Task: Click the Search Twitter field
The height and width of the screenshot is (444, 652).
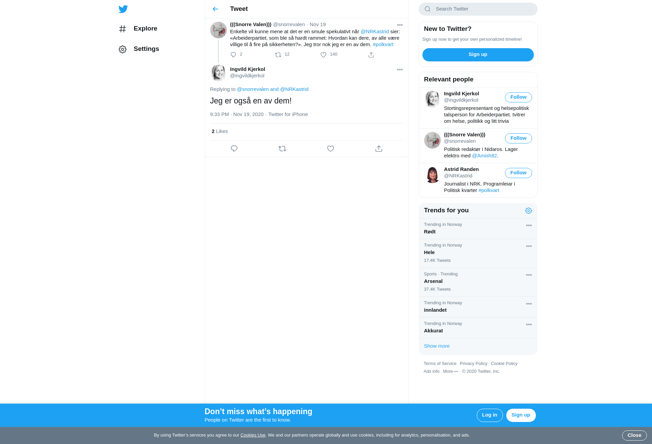Action: (x=478, y=9)
